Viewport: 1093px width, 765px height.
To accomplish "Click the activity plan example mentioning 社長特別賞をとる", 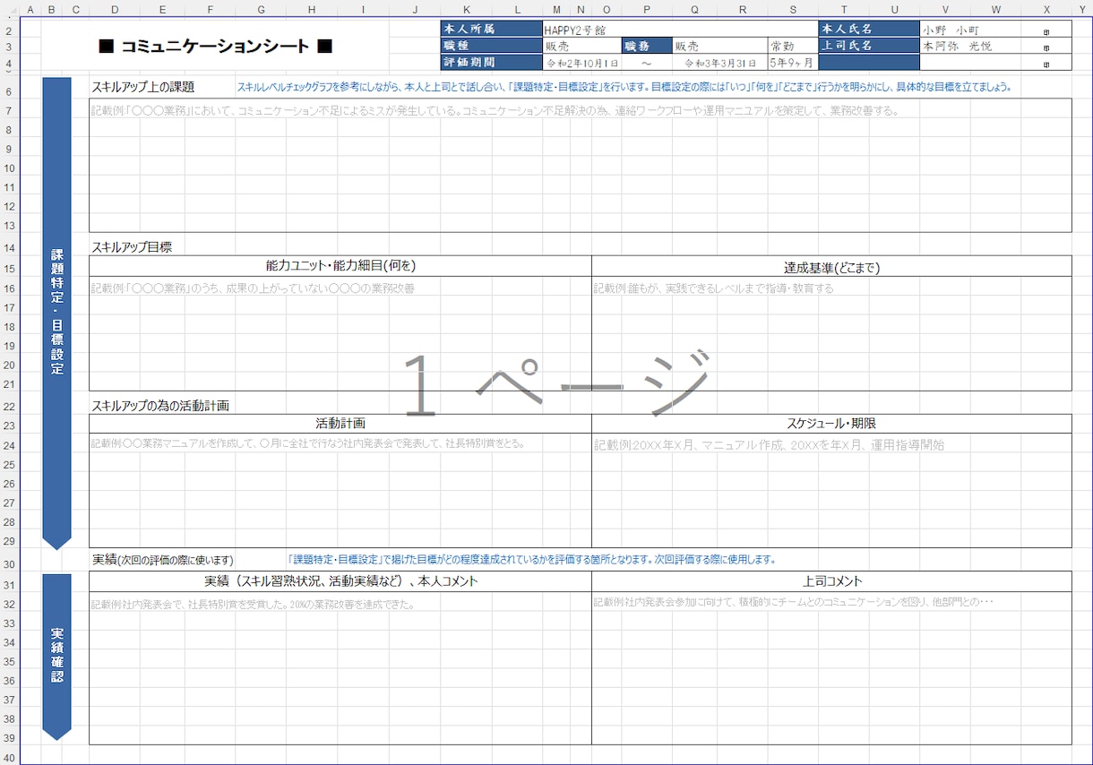I will click(x=307, y=443).
